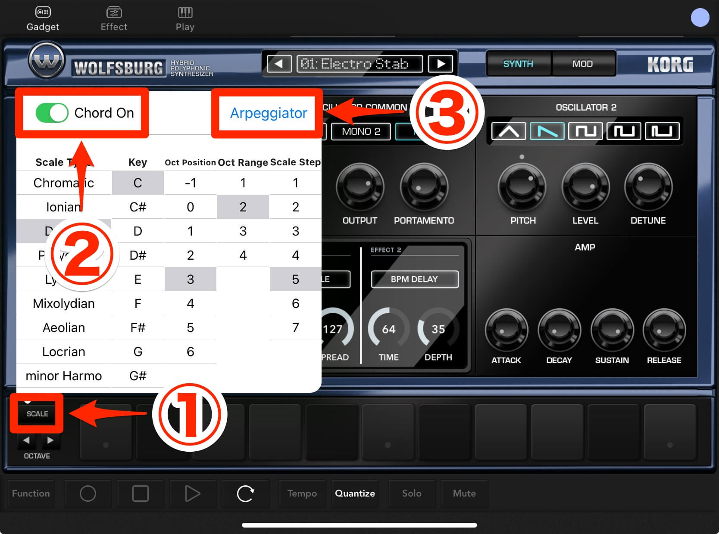Click the DETUNE knob
Screen dimensions: 719x534
click(648, 187)
